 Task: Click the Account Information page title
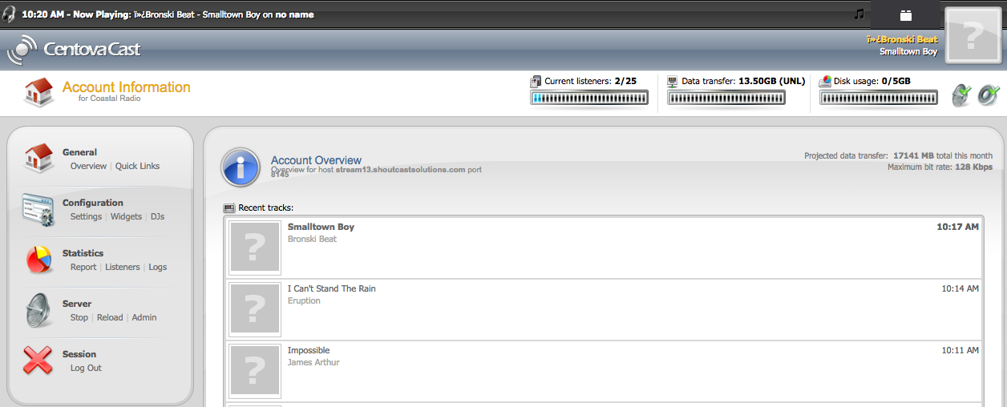[x=127, y=87]
